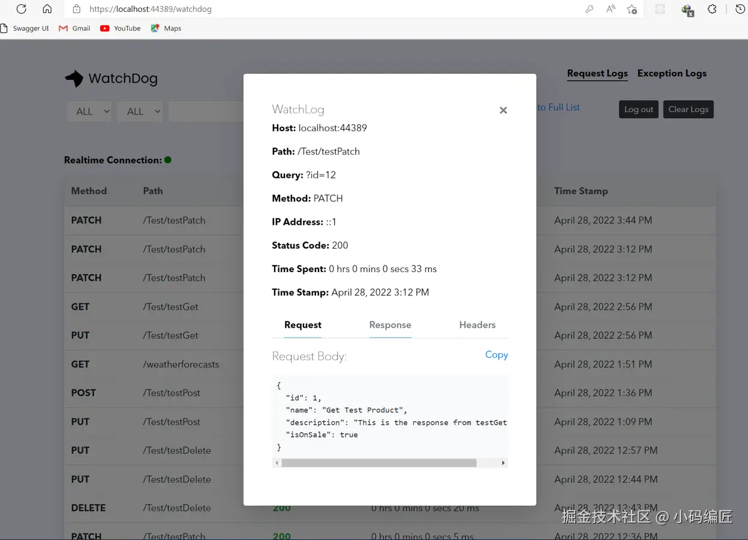748x540 pixels.
Task: Select the GET /weatherforecasts row
Action: tap(390, 364)
